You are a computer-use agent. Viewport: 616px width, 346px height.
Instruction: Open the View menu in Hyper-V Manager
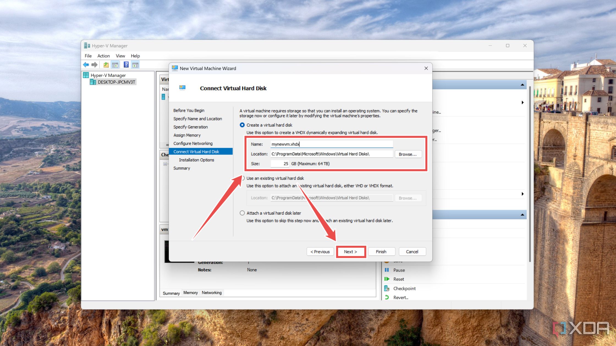pyautogui.click(x=120, y=55)
